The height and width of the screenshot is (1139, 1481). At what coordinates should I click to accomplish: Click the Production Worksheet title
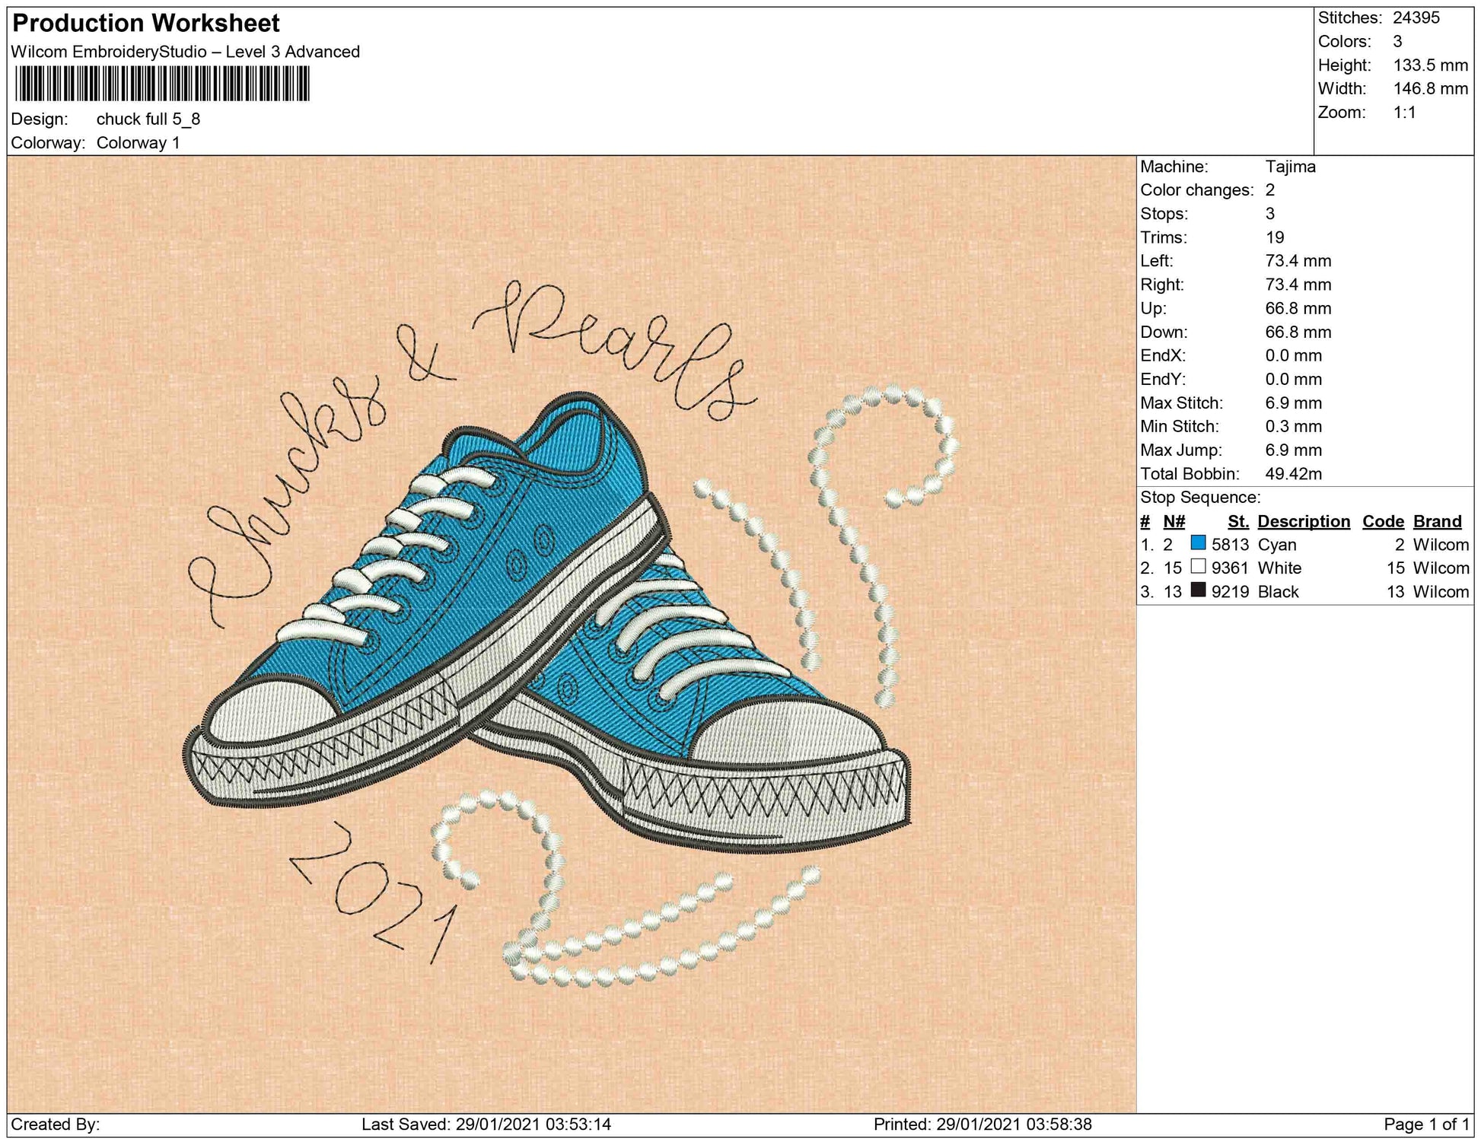[146, 24]
